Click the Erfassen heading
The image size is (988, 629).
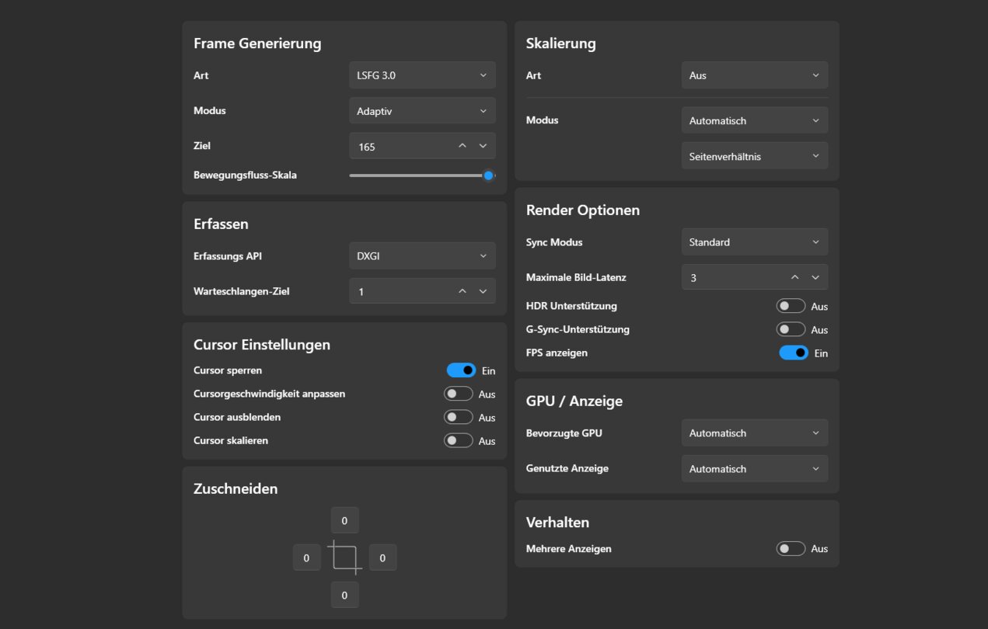(x=221, y=224)
